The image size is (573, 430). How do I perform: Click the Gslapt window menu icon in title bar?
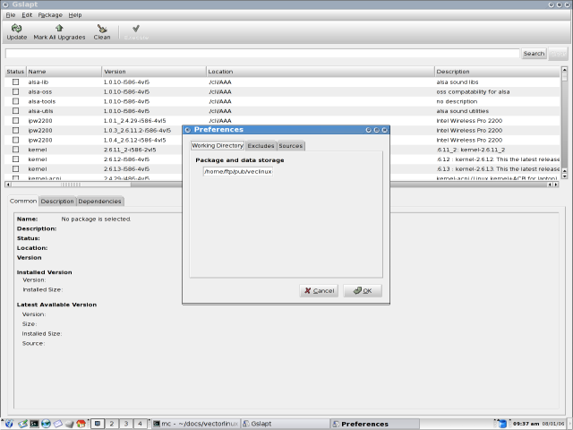click(x=5, y=4)
